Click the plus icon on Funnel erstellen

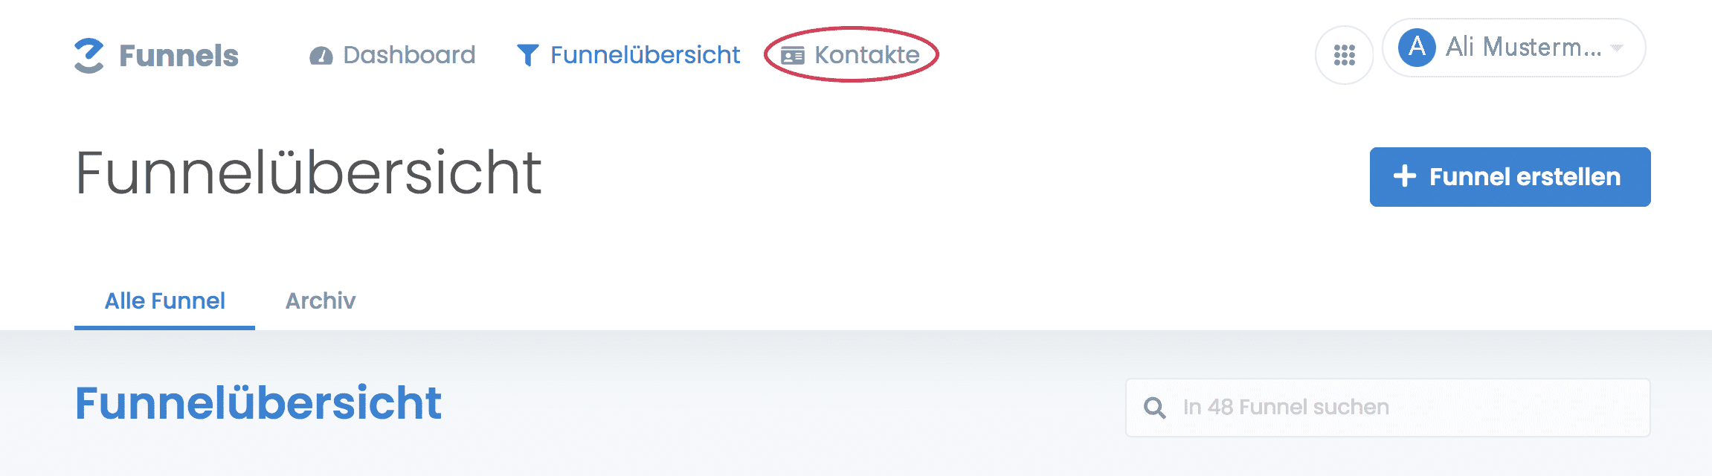pyautogui.click(x=1404, y=176)
